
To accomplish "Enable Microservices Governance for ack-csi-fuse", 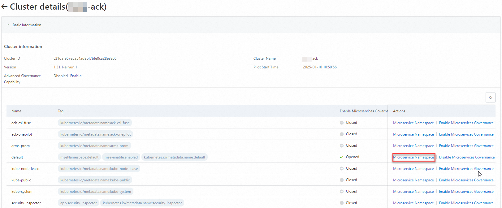I will 466,123.
